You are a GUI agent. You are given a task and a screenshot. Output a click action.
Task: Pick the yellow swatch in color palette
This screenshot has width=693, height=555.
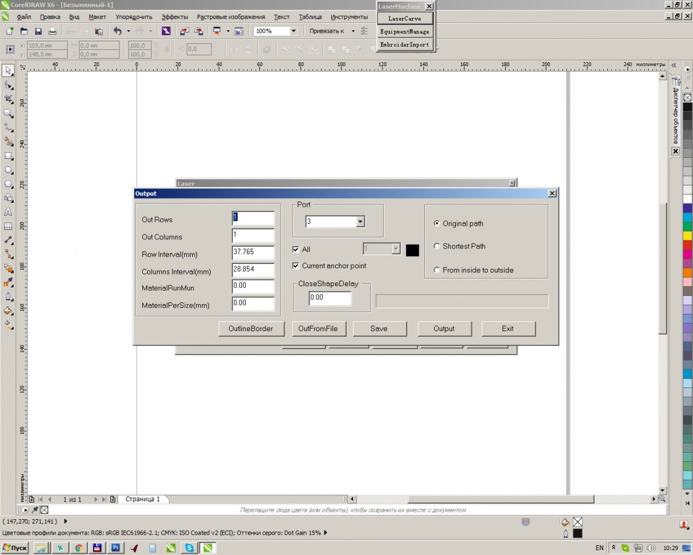[687, 236]
